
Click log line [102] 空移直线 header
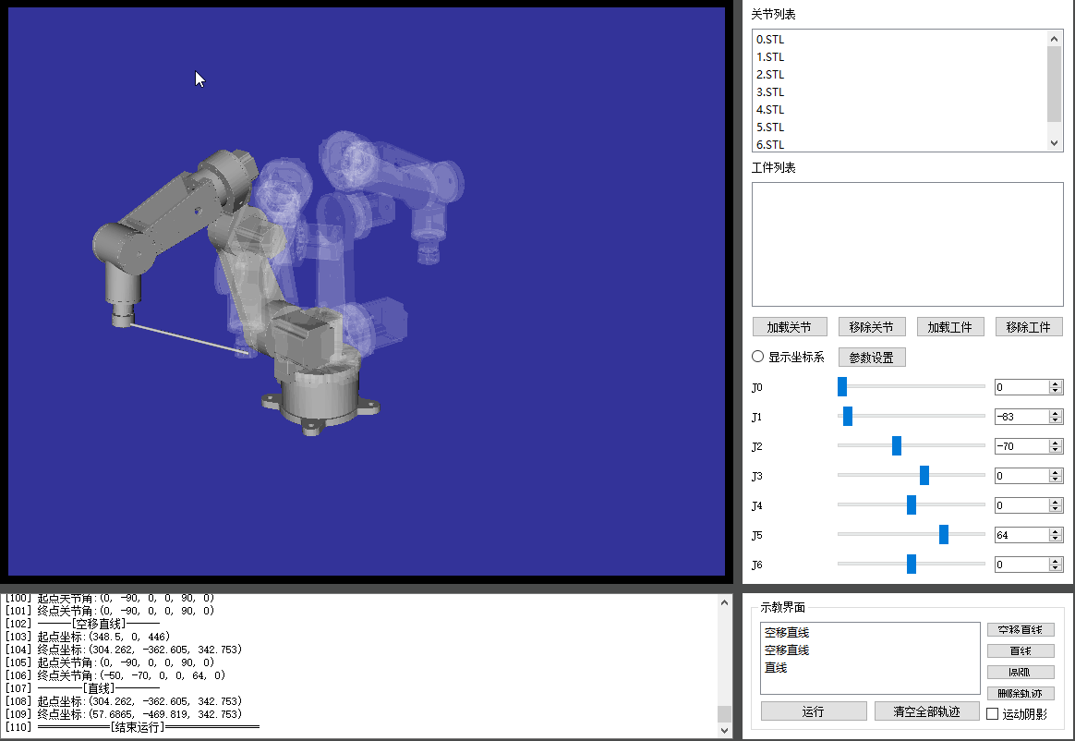[82, 624]
